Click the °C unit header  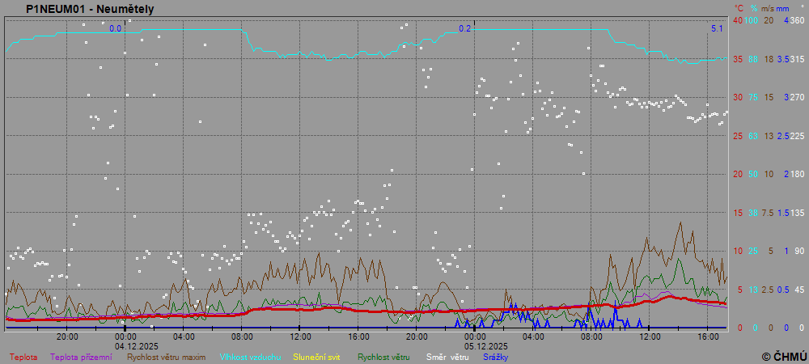(x=739, y=8)
